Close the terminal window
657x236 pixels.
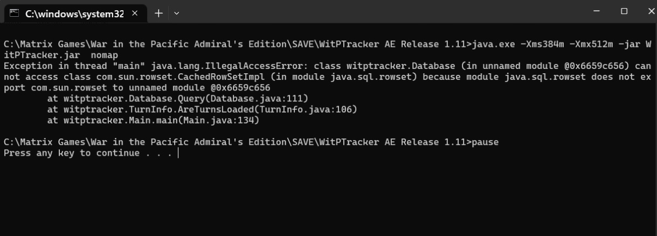coord(648,11)
